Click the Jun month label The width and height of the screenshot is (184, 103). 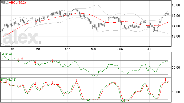click(120, 49)
